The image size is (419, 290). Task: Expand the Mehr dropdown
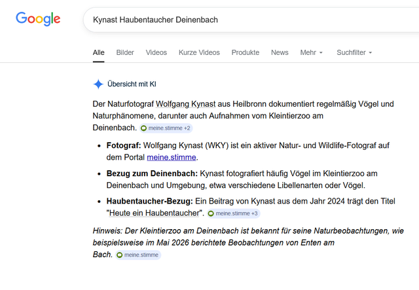pyautogui.click(x=312, y=52)
